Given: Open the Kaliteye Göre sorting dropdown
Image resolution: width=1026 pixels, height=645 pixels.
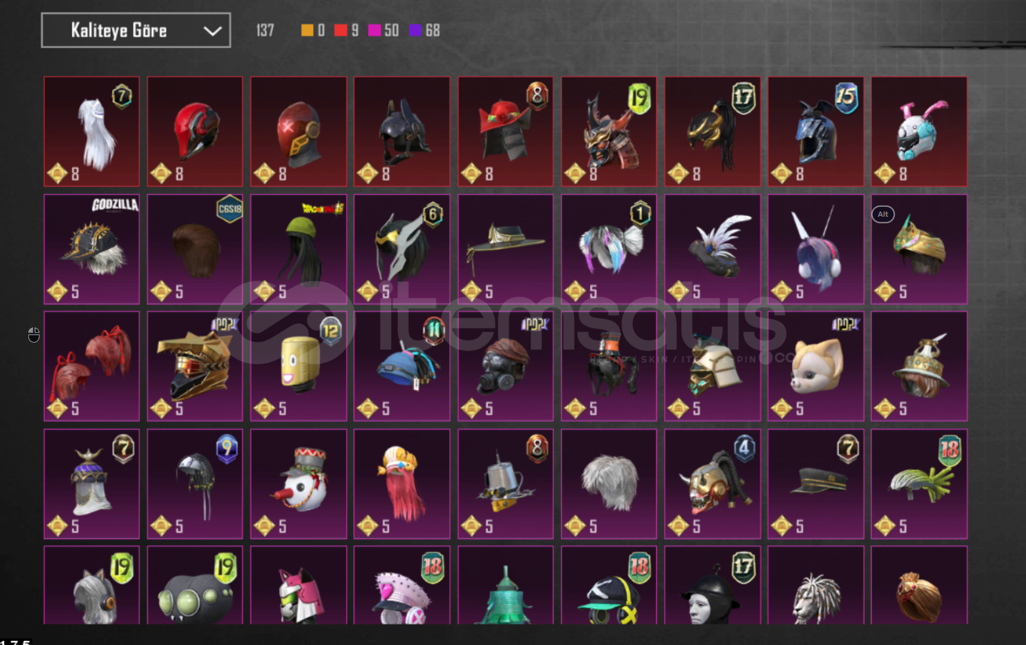Looking at the screenshot, I should [x=136, y=30].
